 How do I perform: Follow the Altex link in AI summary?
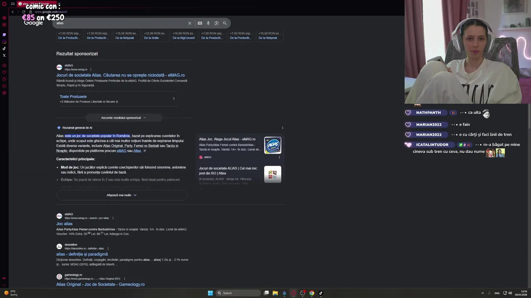click(x=137, y=151)
